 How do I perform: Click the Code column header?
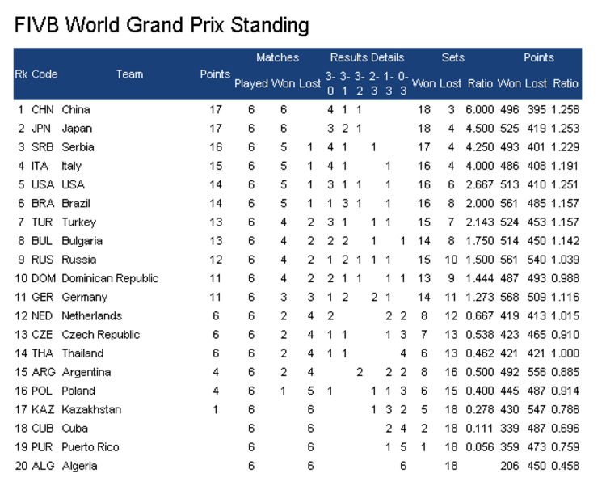point(44,74)
